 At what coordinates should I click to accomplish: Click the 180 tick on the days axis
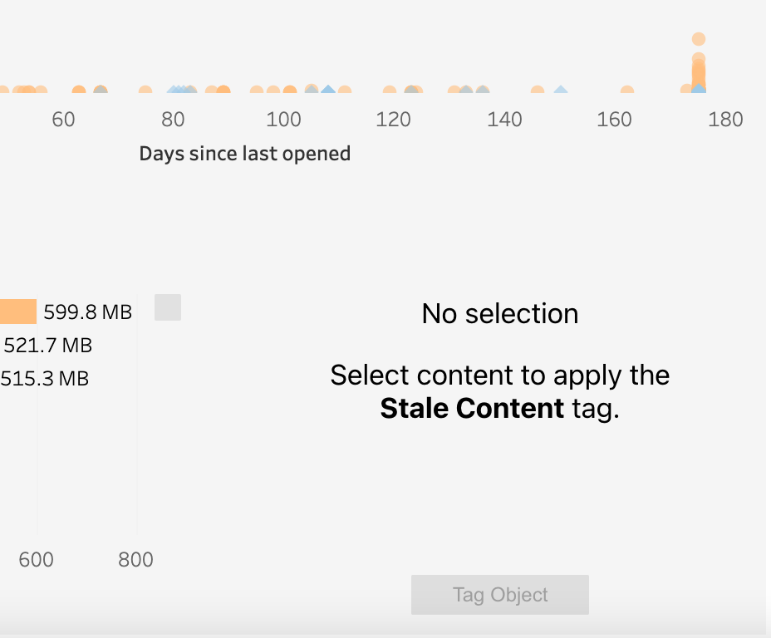coord(725,120)
